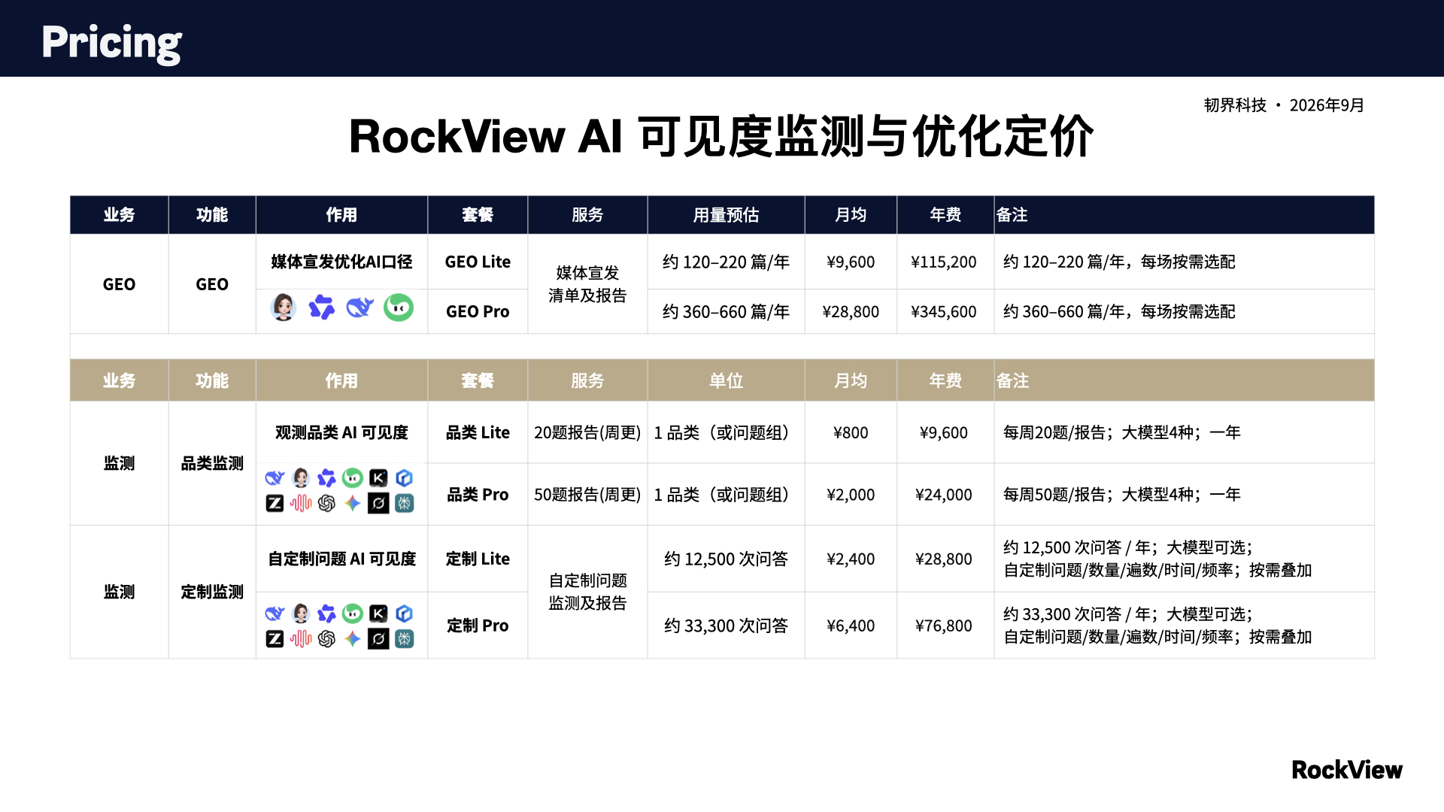Click the Doubao avatar icon in 定制监测 row

[301, 614]
